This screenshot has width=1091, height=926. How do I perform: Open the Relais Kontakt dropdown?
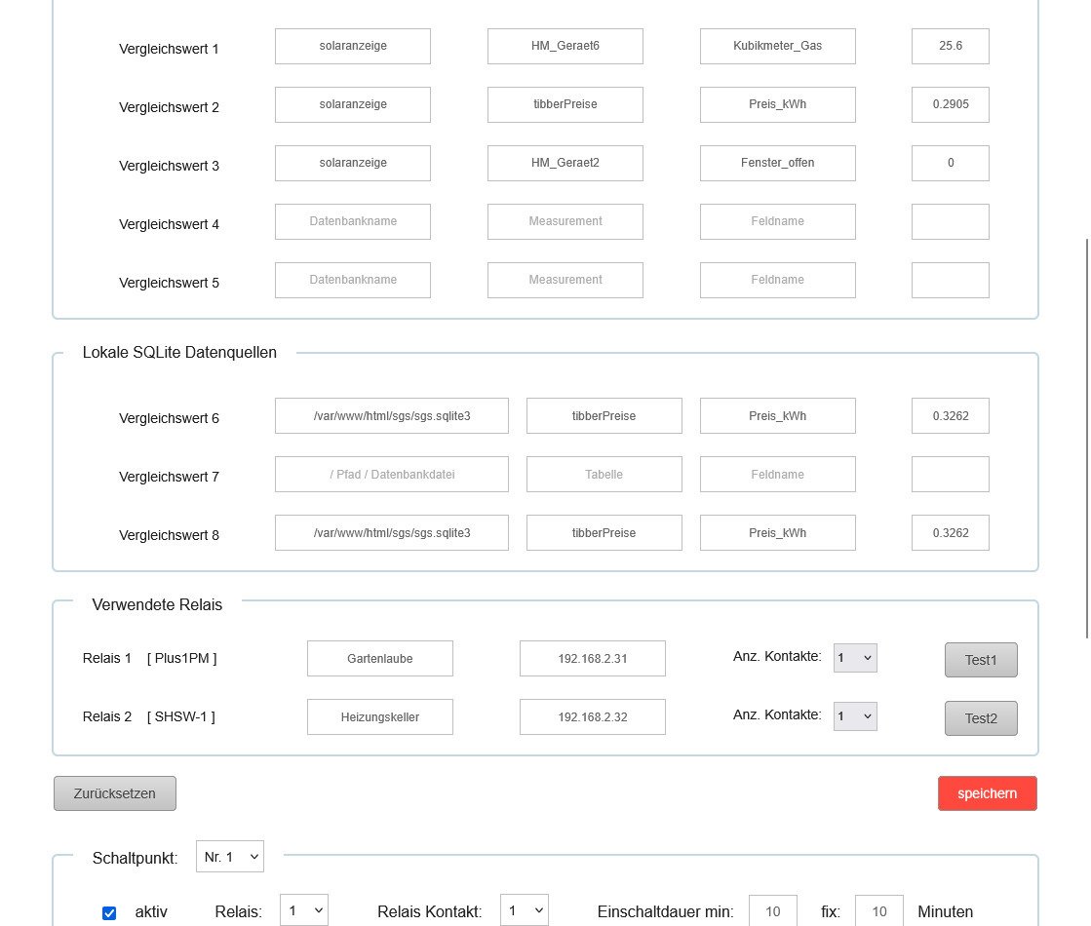click(524, 911)
